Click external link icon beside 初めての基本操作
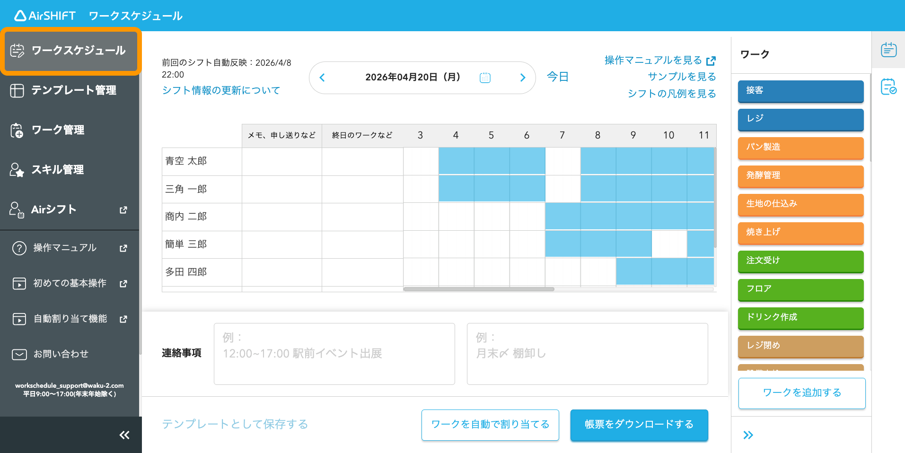 [x=123, y=284]
